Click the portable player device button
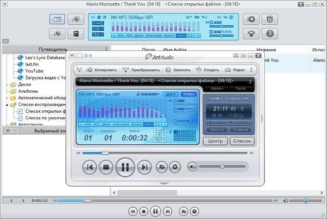This screenshot has width=327, height=219. 76,34
